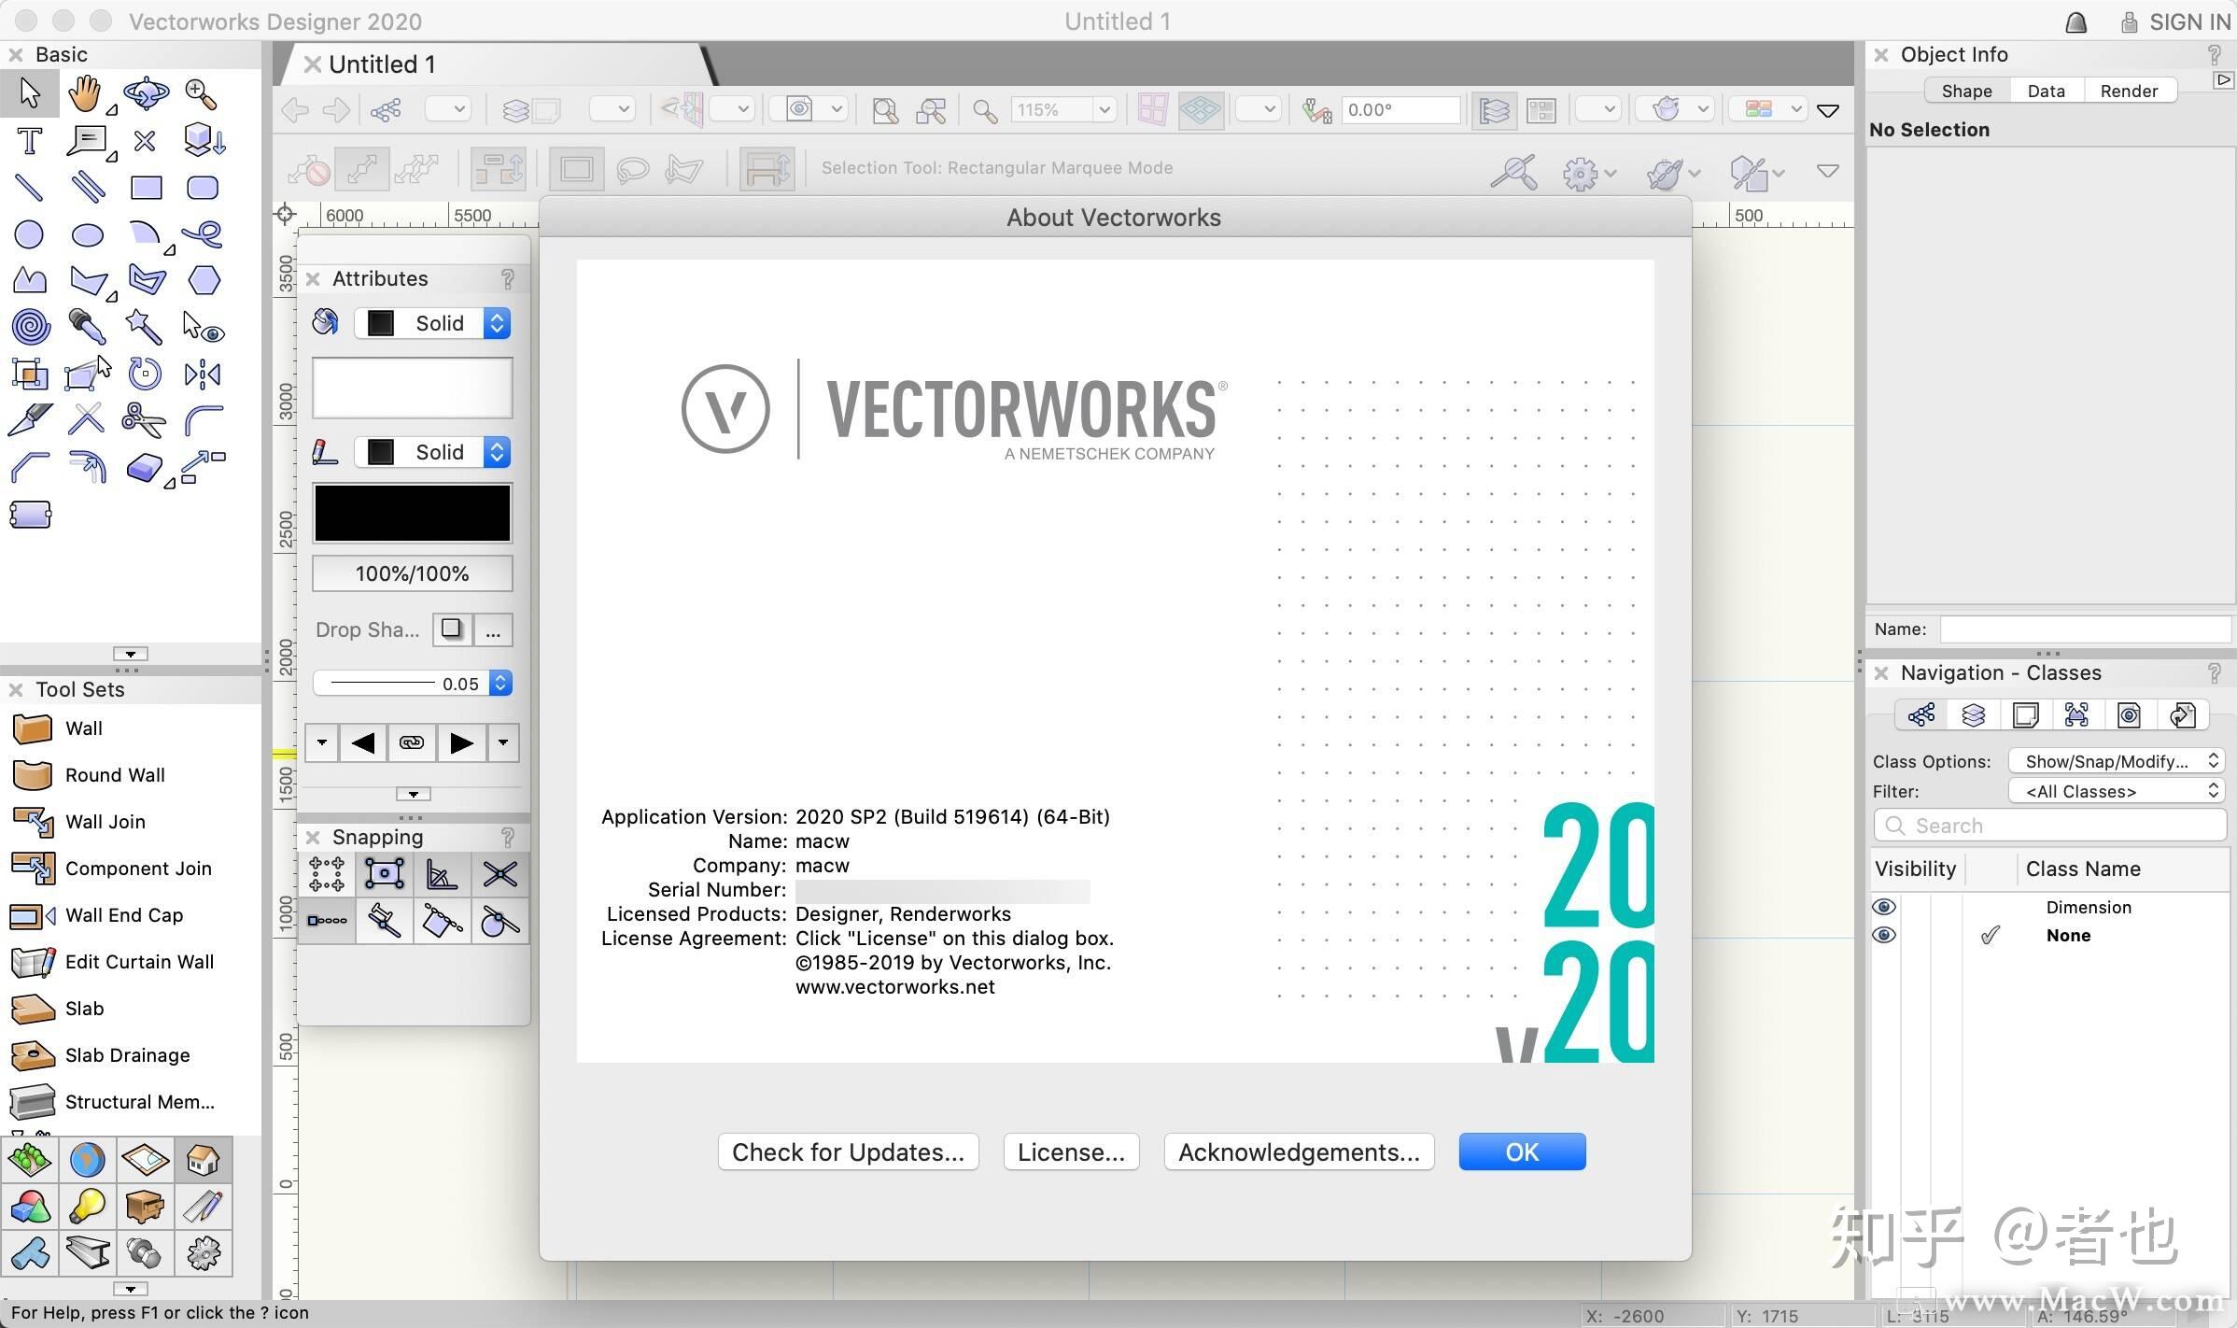Switch to Shape tab
Image resolution: width=2237 pixels, height=1328 pixels.
[1966, 91]
